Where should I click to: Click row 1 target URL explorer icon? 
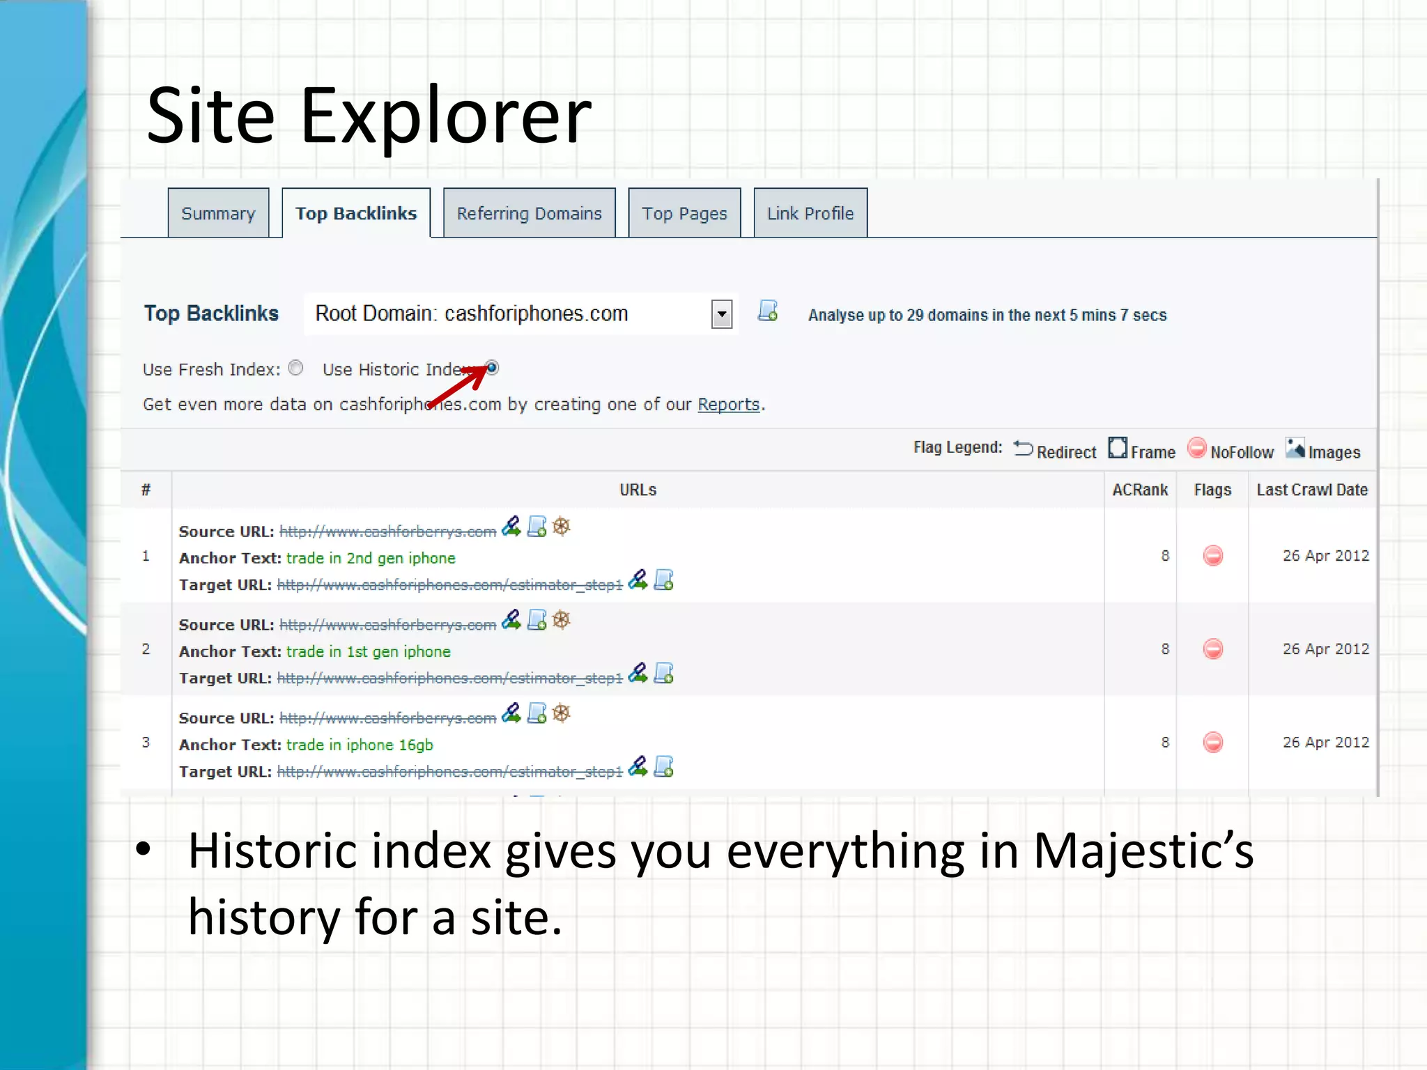[638, 580]
